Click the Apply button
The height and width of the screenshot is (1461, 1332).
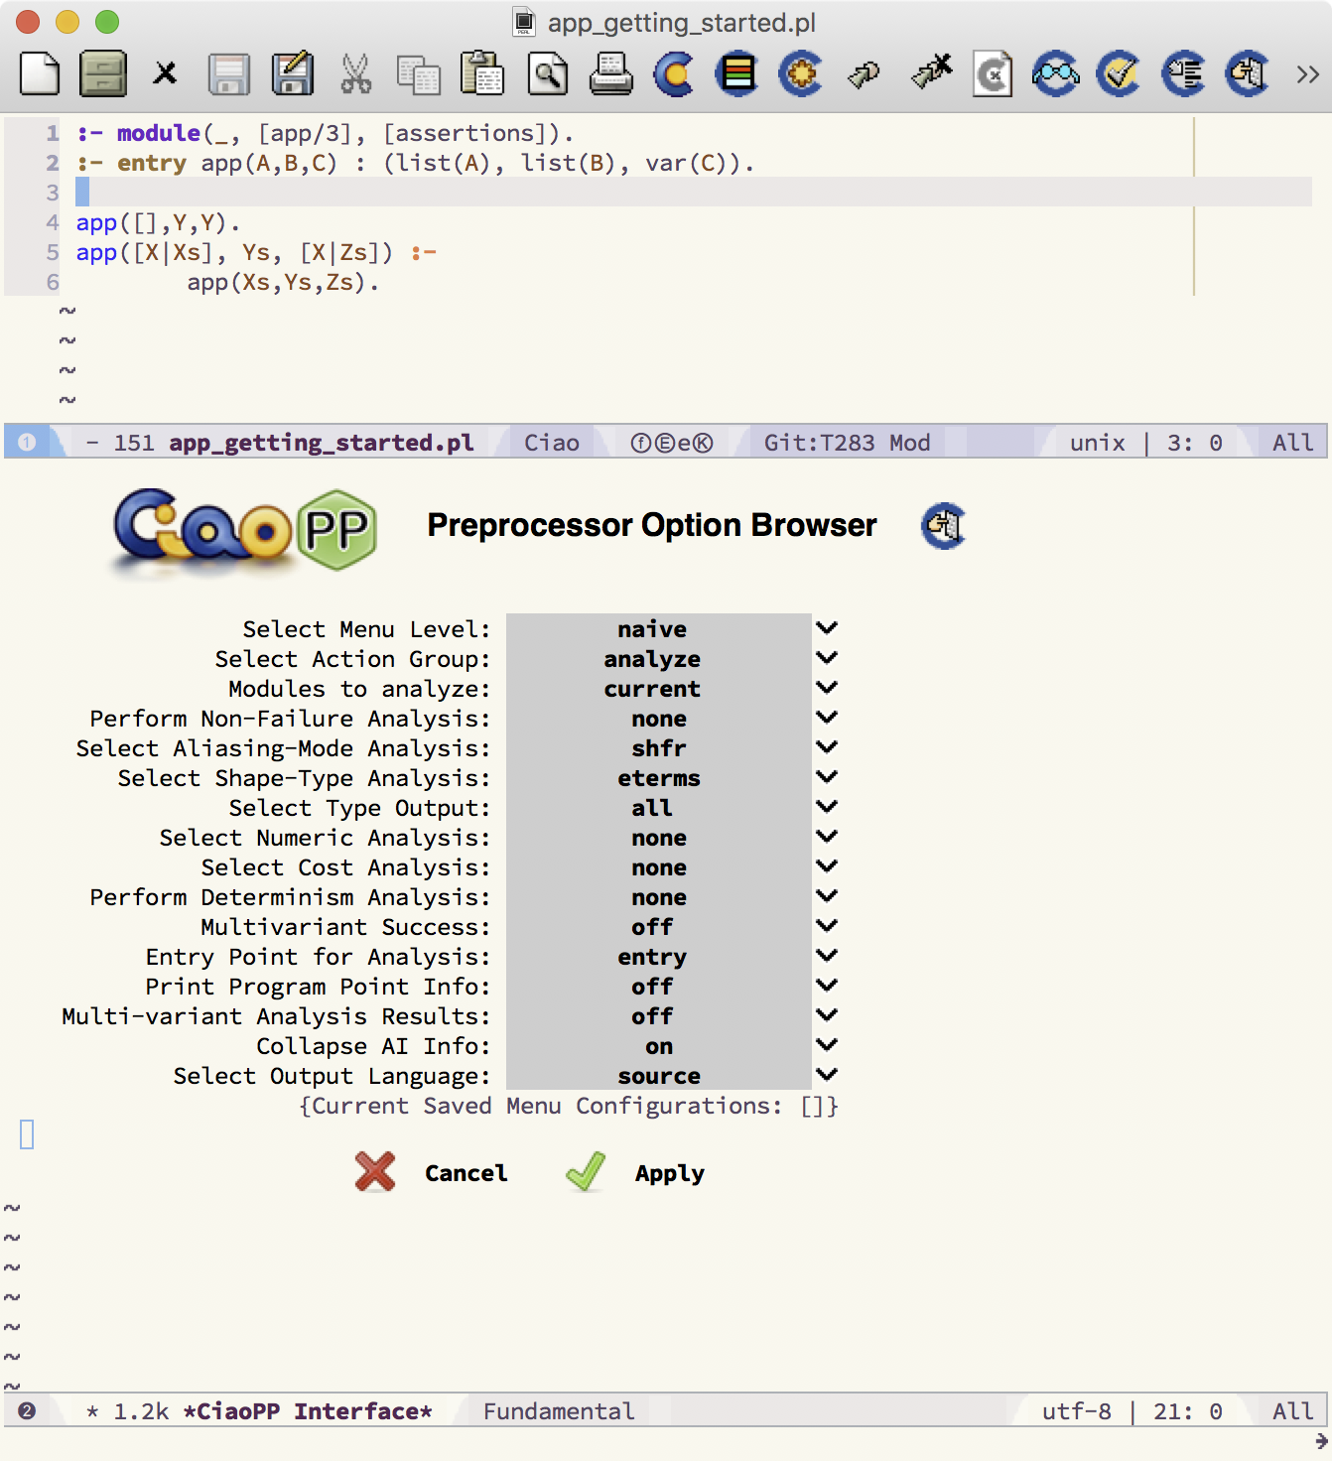coord(669,1173)
